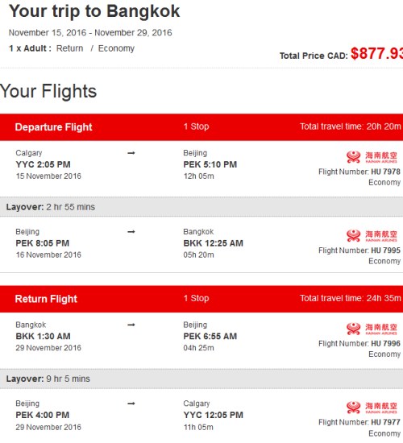Click the Hainan Airlines logo for flight HU 7978
This screenshot has height=443, width=403.
(x=372, y=157)
